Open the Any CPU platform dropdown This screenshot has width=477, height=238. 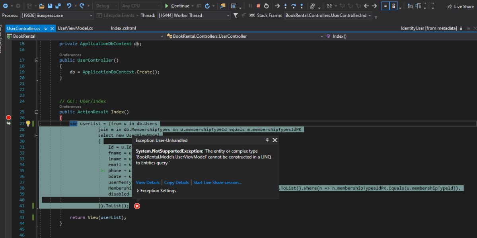141,6
